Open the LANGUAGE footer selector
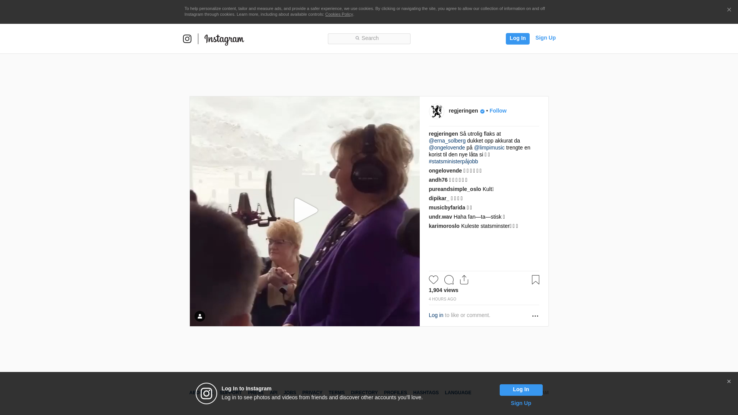 coord(458,393)
